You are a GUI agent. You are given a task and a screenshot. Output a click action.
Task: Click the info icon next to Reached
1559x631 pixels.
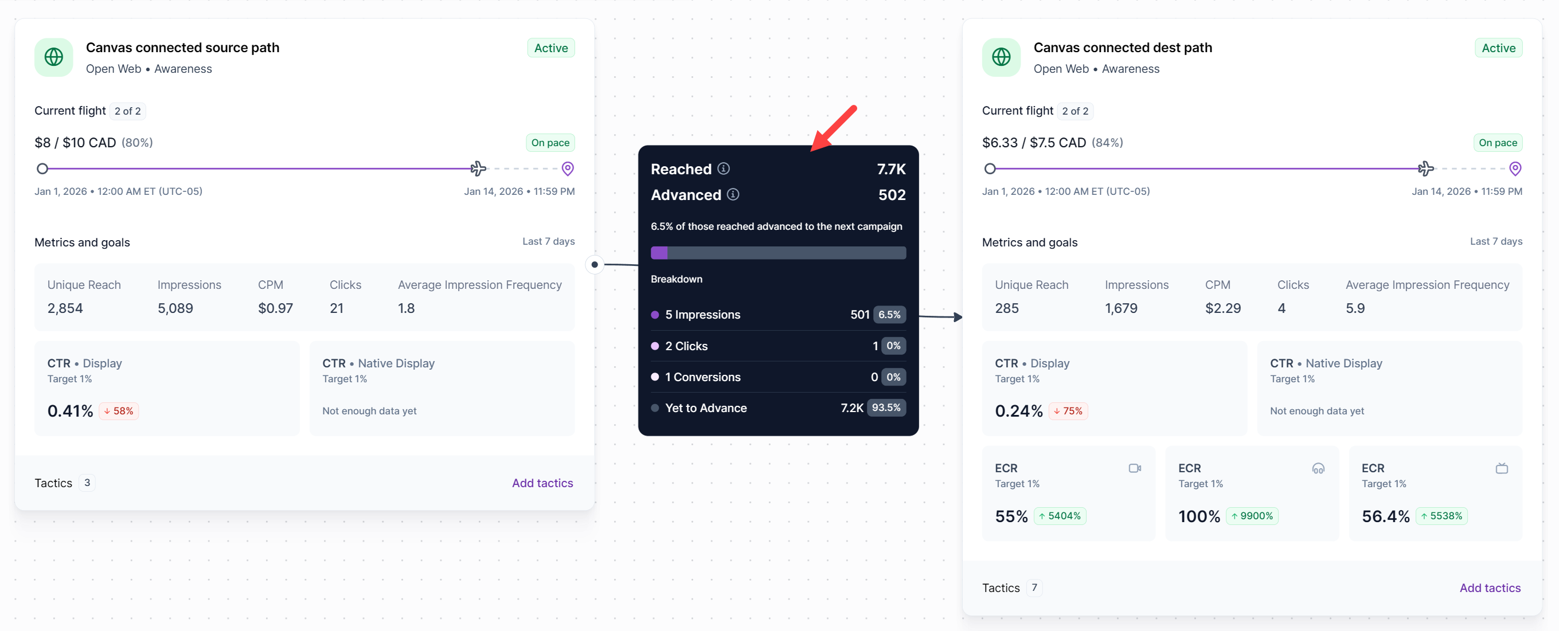pos(723,169)
